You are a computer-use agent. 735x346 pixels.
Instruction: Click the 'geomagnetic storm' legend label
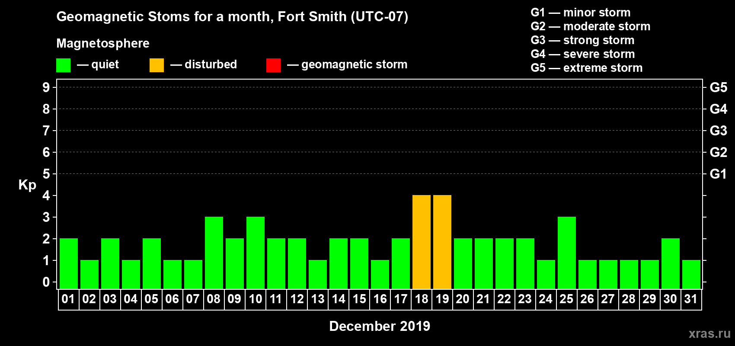355,65
